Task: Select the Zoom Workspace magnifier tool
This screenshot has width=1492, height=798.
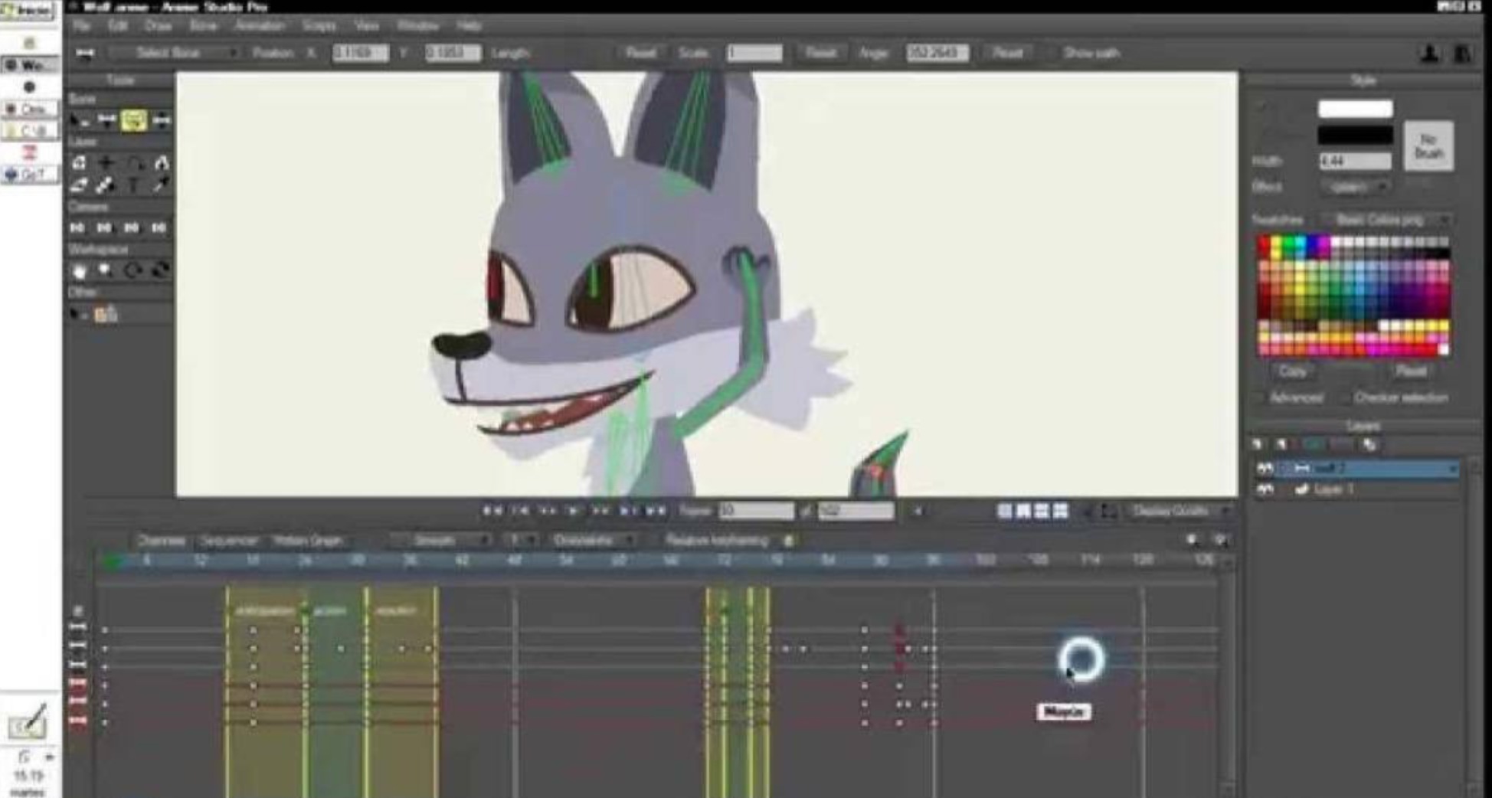Action: pos(106,270)
